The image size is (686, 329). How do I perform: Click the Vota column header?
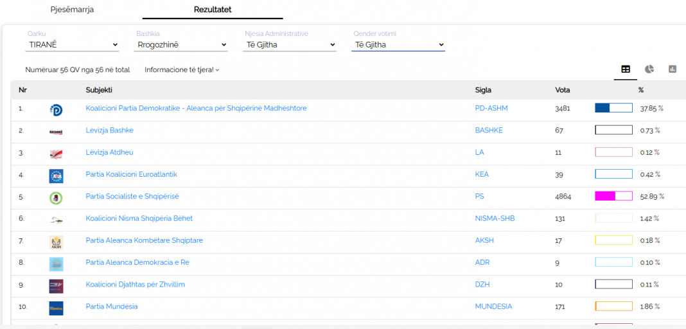pos(563,90)
